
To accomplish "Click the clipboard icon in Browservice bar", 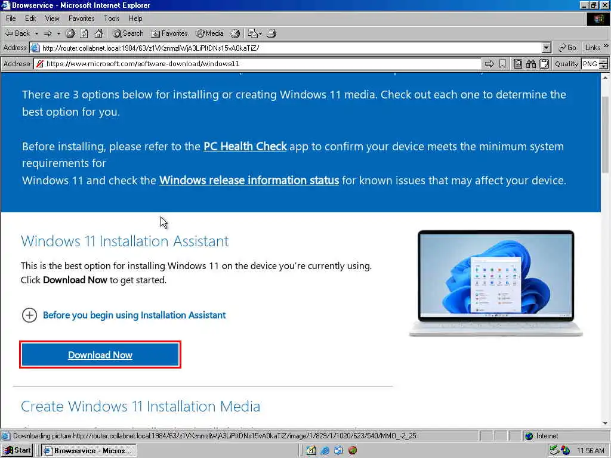I will [544, 64].
